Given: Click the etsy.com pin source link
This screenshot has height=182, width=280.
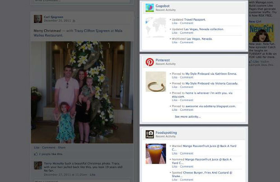Looking at the screenshot, I should point(178,96).
